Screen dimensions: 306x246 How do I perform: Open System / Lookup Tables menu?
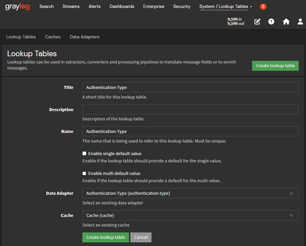click(226, 7)
